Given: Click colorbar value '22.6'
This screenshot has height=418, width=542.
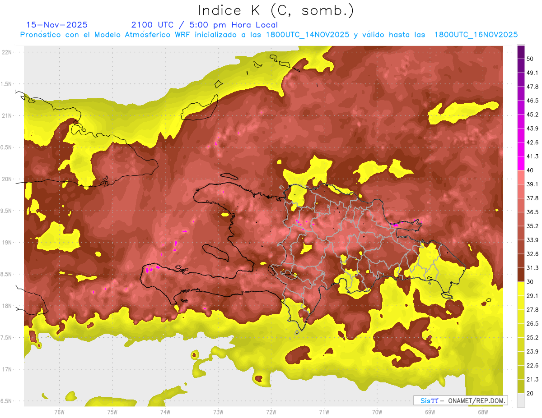Looking at the screenshot, I should [532, 365].
